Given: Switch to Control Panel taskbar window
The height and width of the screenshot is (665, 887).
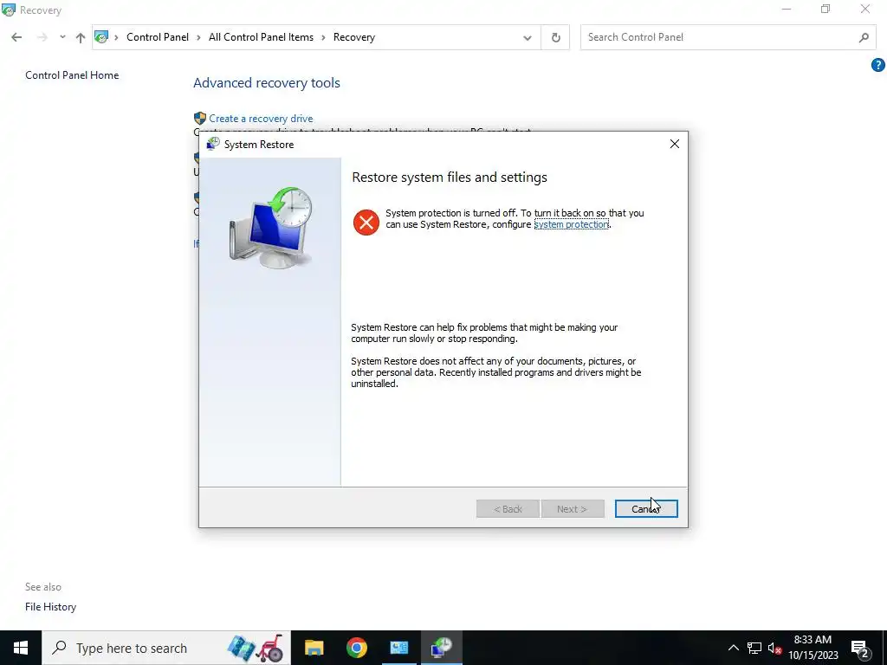Looking at the screenshot, I should click(x=398, y=648).
